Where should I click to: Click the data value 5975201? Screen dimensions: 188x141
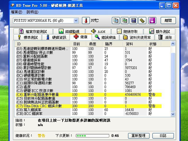(x=131, y=68)
